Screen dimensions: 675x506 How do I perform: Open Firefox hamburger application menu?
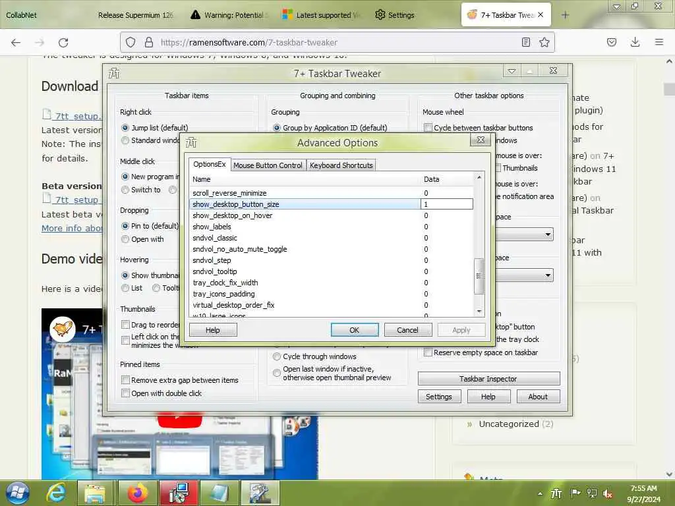pyautogui.click(x=659, y=42)
